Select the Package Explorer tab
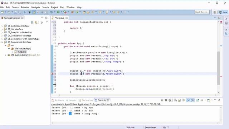229x129 pixels. pos(12,18)
